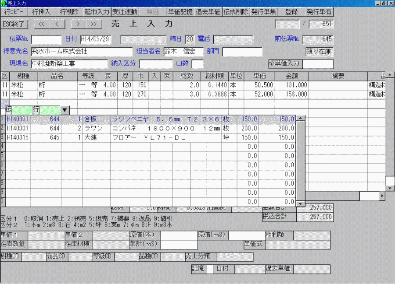
Task: Go to previous record with < button
Action: pos(57,24)
